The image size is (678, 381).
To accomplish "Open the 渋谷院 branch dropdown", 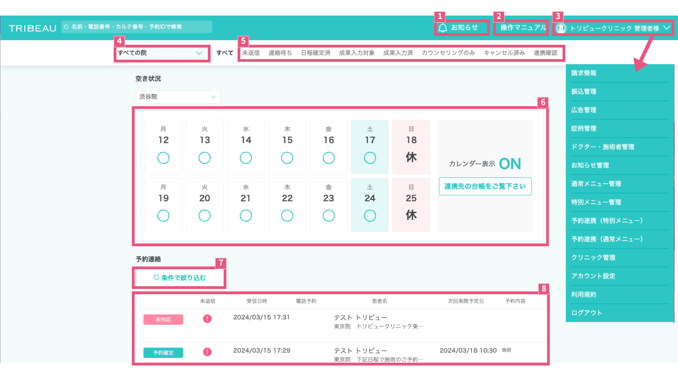I will pos(178,97).
